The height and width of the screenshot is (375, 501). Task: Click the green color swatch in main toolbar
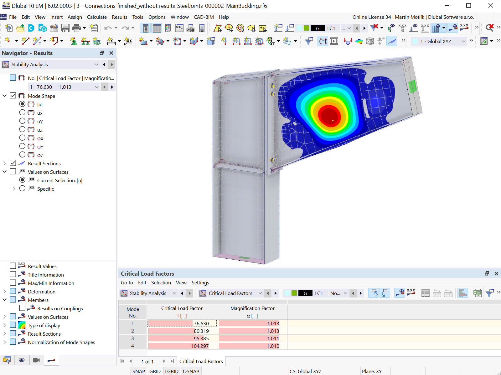[306, 28]
